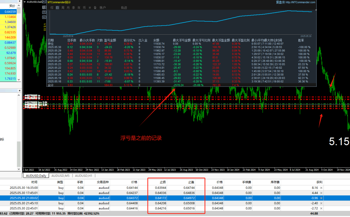Select the 币 currency statistics tab
This screenshot has height=217, width=350.
click(x=84, y=7)
